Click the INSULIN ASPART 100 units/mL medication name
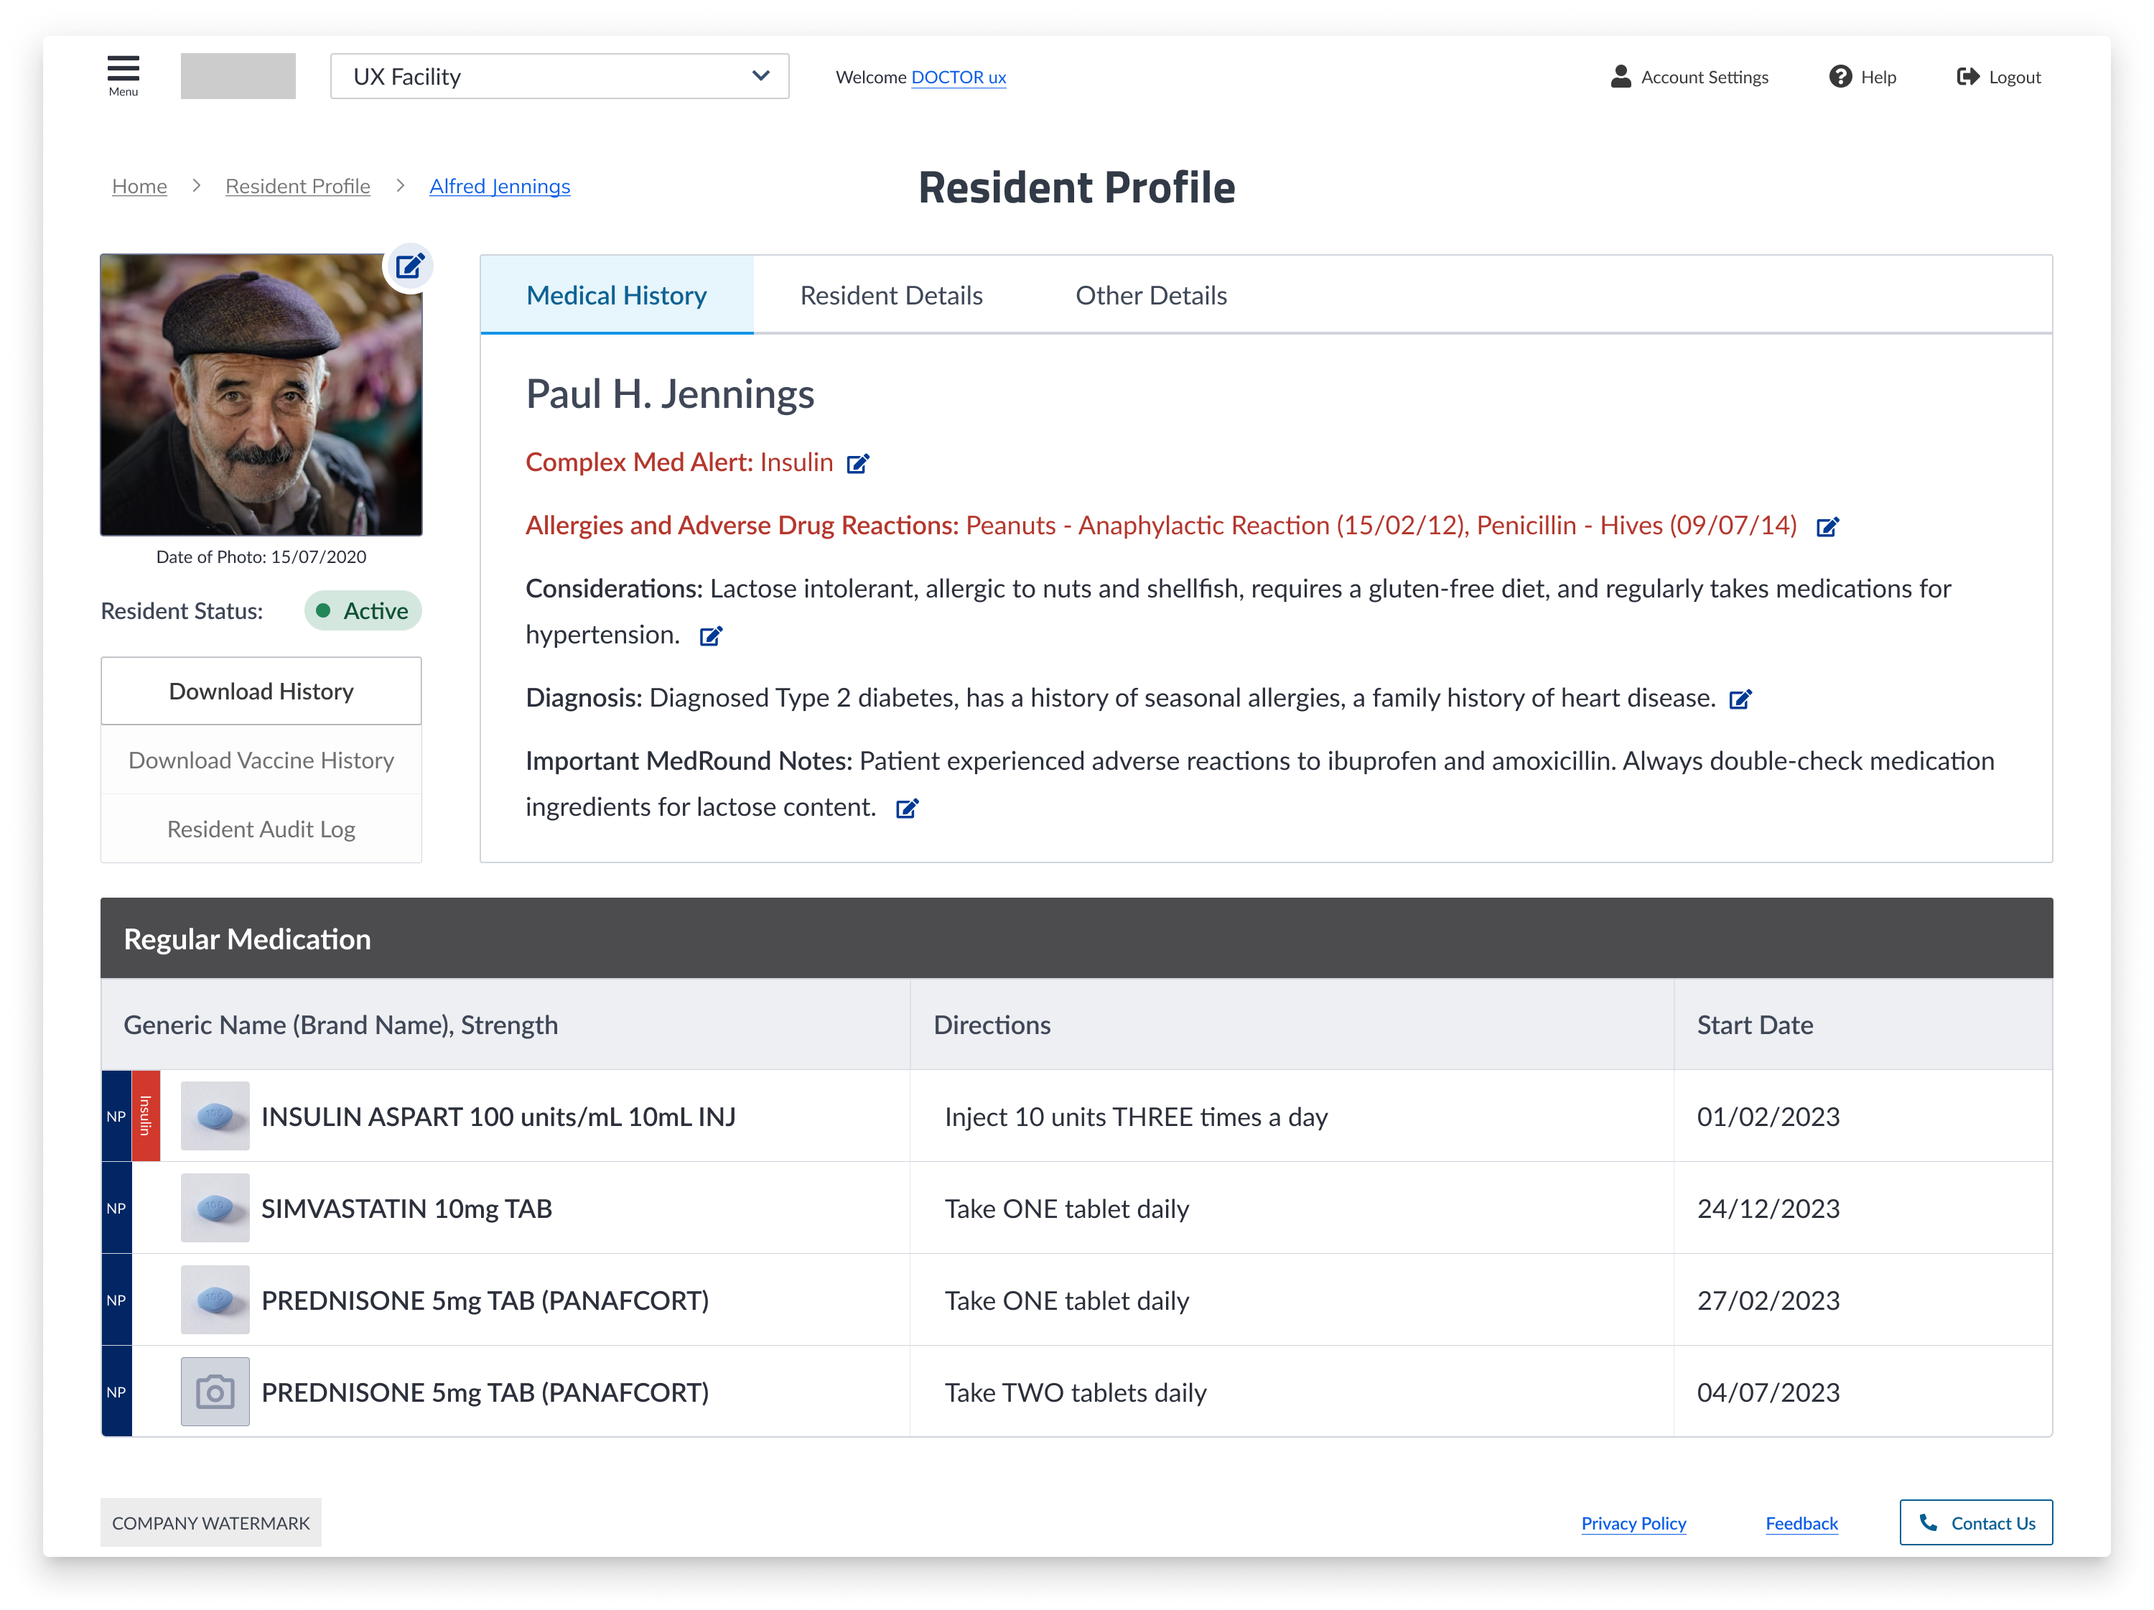Viewport: 2154px width, 1610px height. click(x=498, y=1116)
